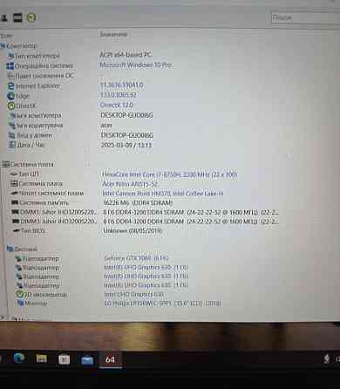
Task: Click the Вхід у домен row icon
Action: tap(12, 135)
